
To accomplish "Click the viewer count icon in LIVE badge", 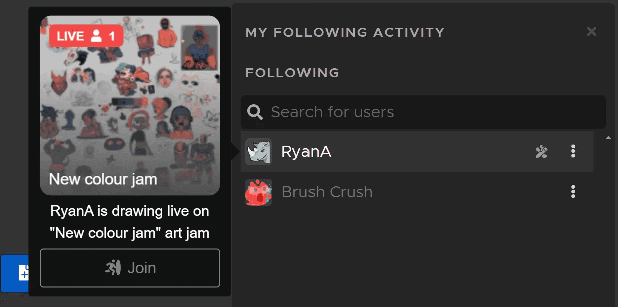I will click(96, 36).
